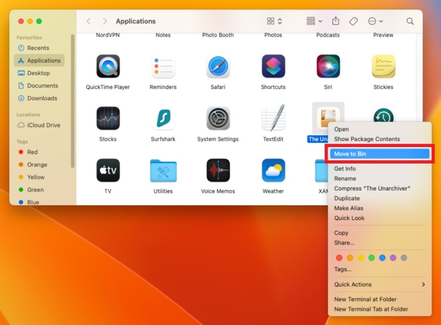Apply the grey tag color dot

404,258
